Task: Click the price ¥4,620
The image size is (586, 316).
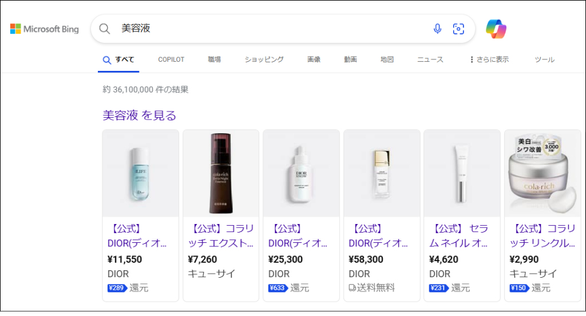Action: [x=444, y=259]
